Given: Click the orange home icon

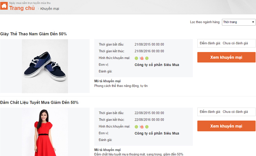Looking at the screenshot, I should click(x=4, y=6).
